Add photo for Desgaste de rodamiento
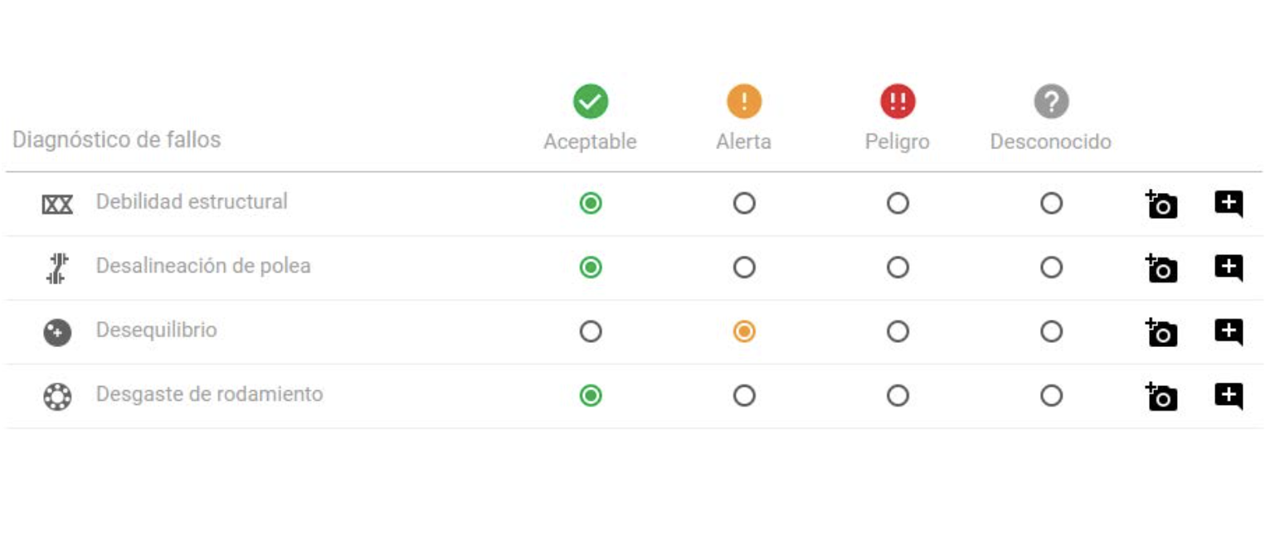The width and height of the screenshot is (1270, 540). click(x=1161, y=397)
